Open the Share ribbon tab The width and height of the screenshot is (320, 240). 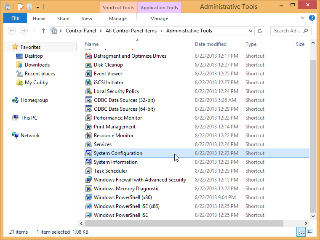pyautogui.click(x=63, y=19)
